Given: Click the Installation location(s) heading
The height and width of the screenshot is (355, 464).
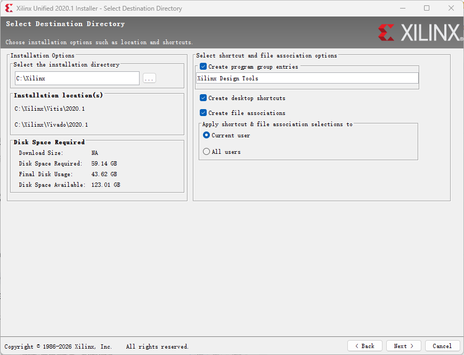Looking at the screenshot, I should pyautogui.click(x=58, y=95).
